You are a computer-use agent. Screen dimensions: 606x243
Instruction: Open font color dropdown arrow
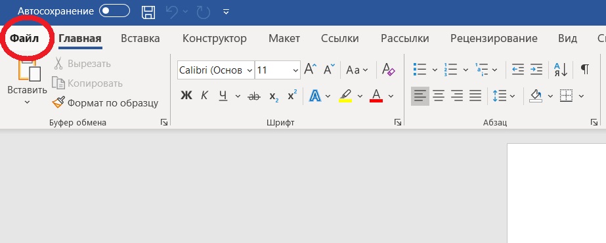tap(391, 96)
